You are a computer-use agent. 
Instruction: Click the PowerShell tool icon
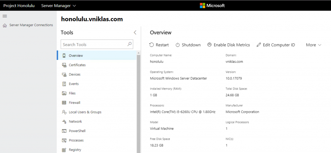pyautogui.click(x=64, y=131)
